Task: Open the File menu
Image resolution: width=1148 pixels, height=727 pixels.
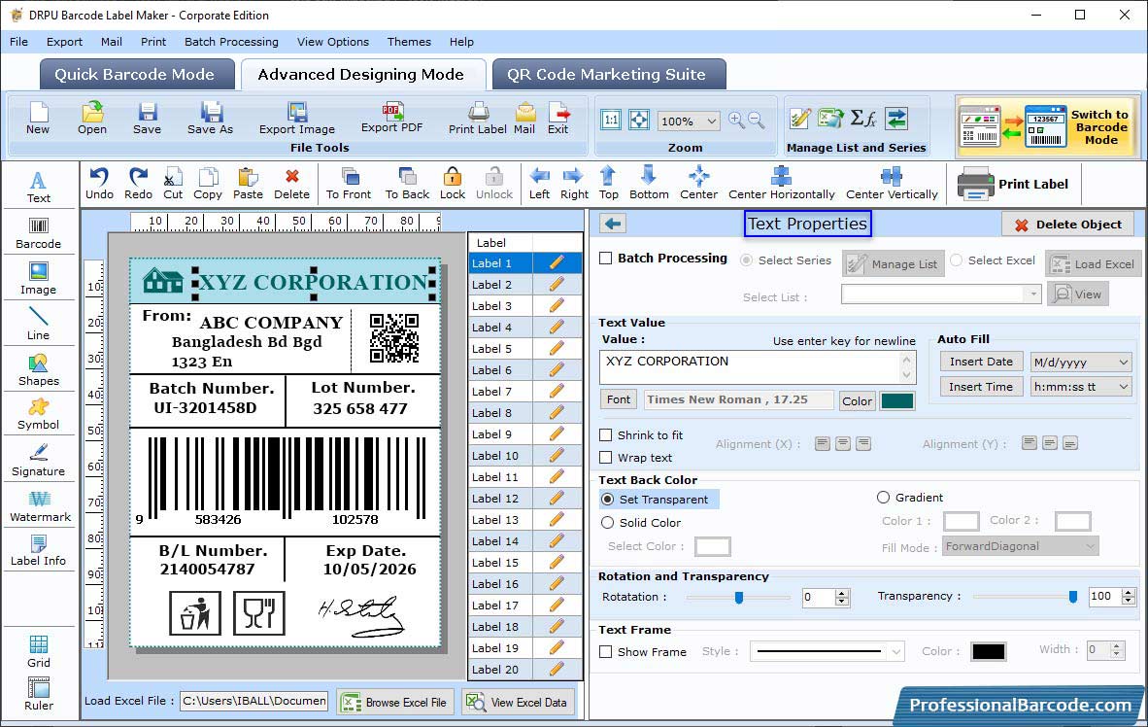Action: pos(19,42)
